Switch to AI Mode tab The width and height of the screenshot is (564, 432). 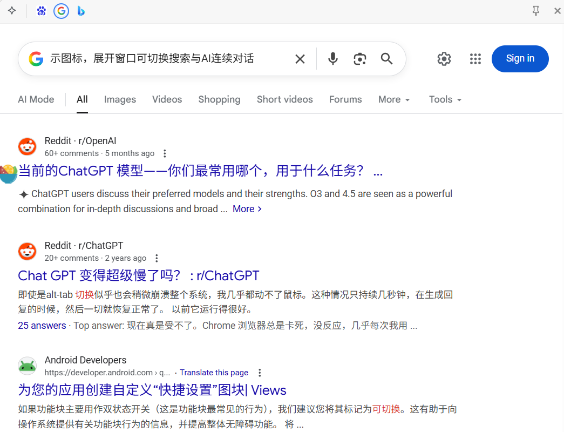click(36, 99)
